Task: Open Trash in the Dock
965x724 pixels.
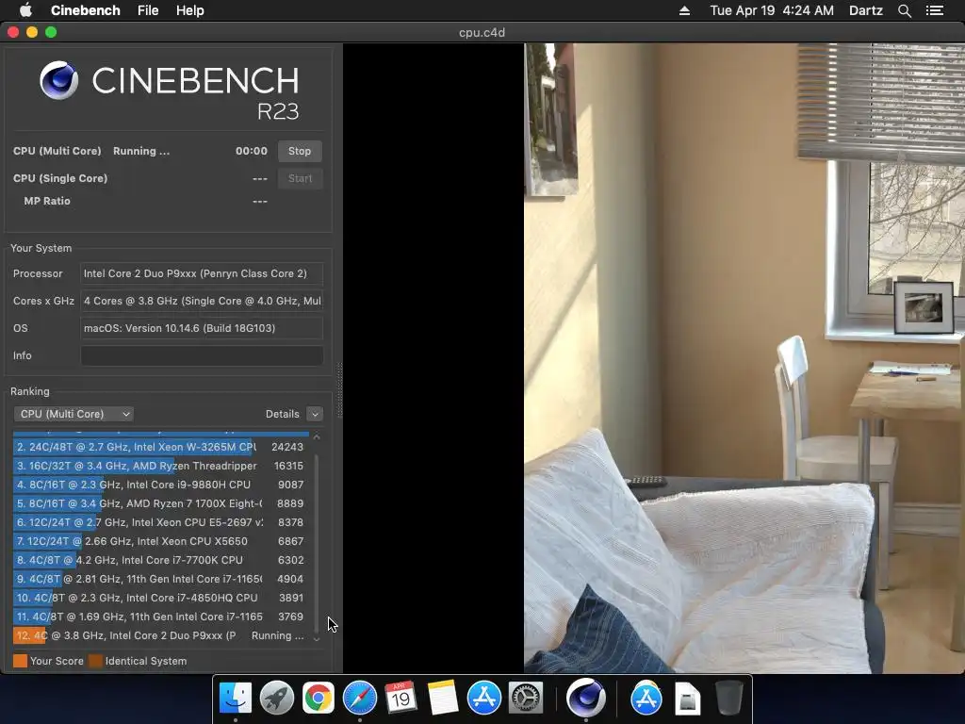Action: (x=728, y=699)
